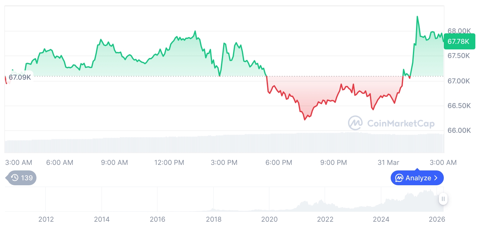The width and height of the screenshot is (484, 226).
Task: Open the CoinMarketCap watermark text link
Action: [401, 123]
